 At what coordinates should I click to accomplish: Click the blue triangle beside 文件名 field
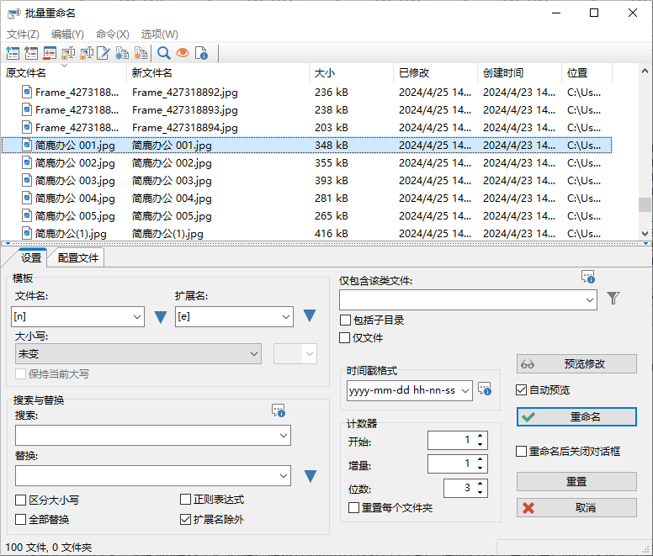(161, 317)
